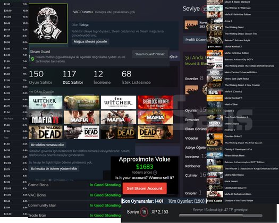Click the POSTAL 2 list thumbnail
The image size is (279, 223).
215,130
